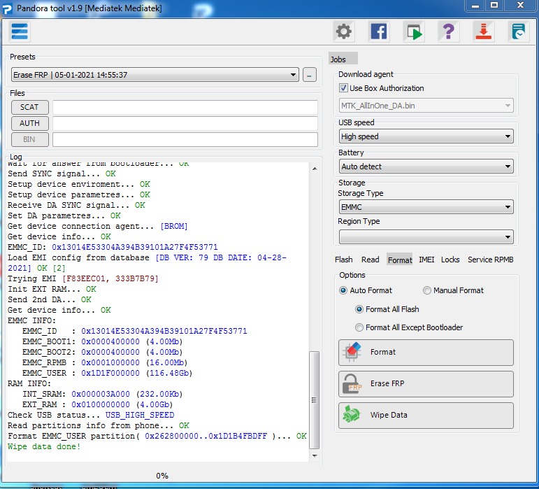
Task: Click the teal document refresh icon
Action: [518, 31]
